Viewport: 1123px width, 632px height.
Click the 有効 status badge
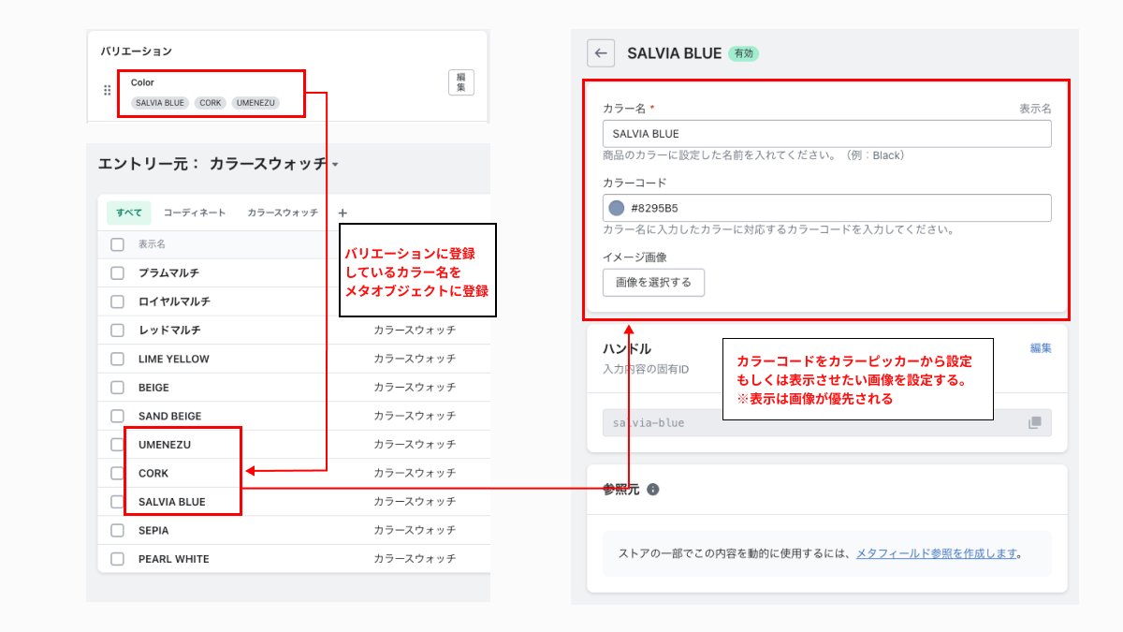pyautogui.click(x=743, y=54)
